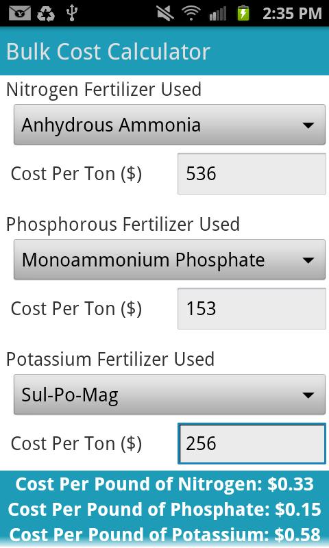This screenshot has height=548, width=329.
Task: Focus the phosphorous cost field showing 153
Action: coord(252,309)
